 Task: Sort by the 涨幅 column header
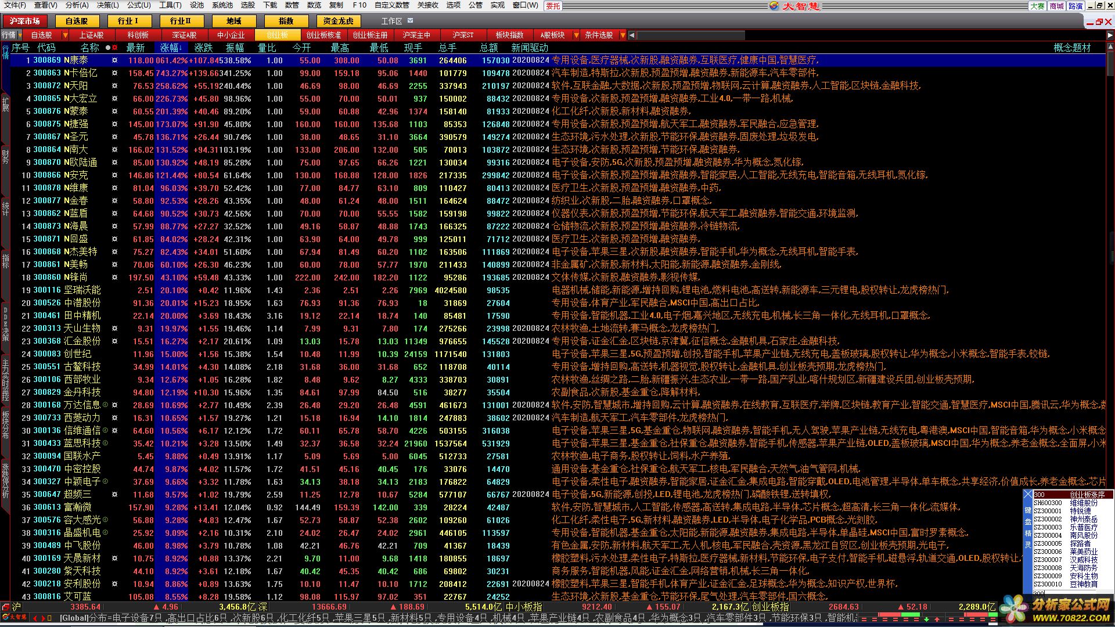tap(171, 48)
